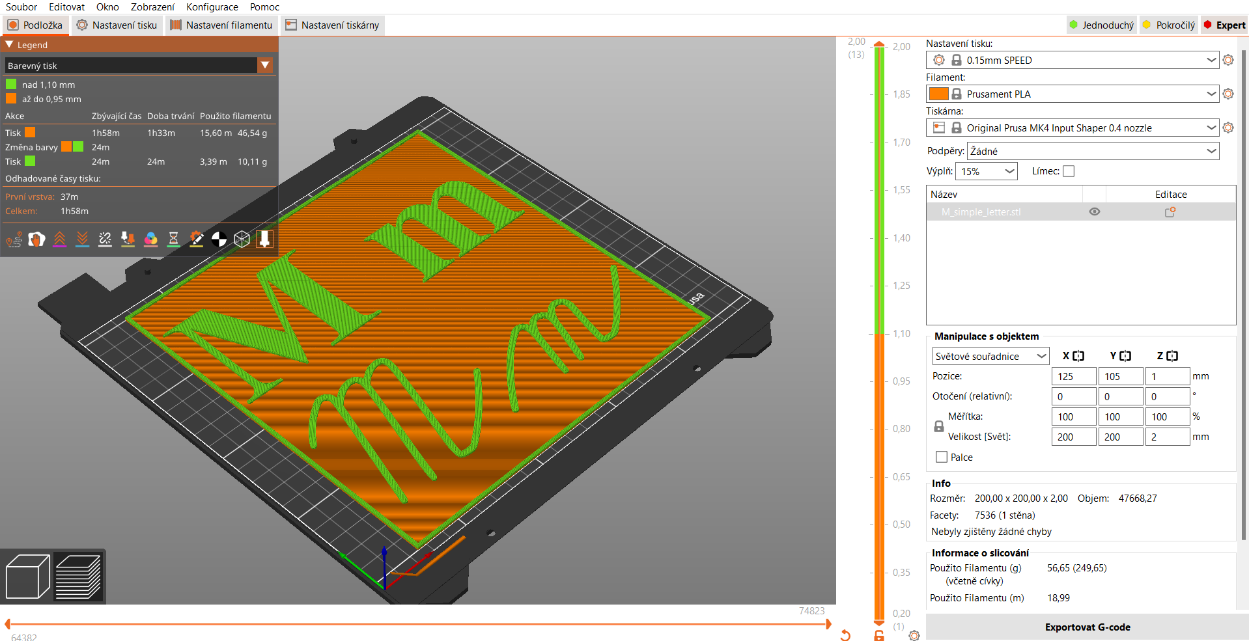The height and width of the screenshot is (641, 1249).
Task: Enable the Palce checkbox
Action: pyautogui.click(x=942, y=457)
